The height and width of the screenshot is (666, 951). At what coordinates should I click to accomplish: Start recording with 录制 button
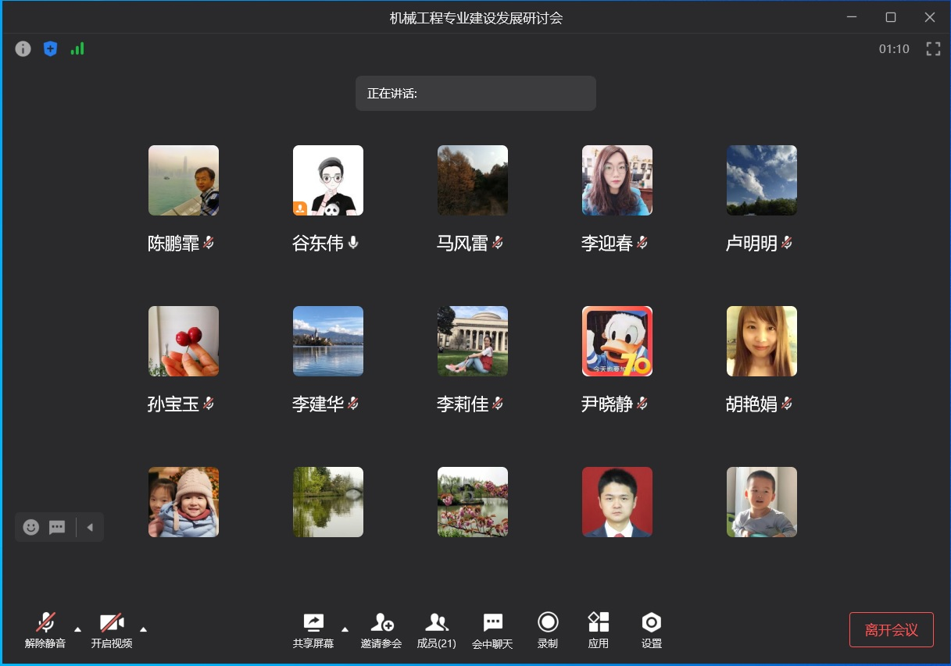pos(548,630)
